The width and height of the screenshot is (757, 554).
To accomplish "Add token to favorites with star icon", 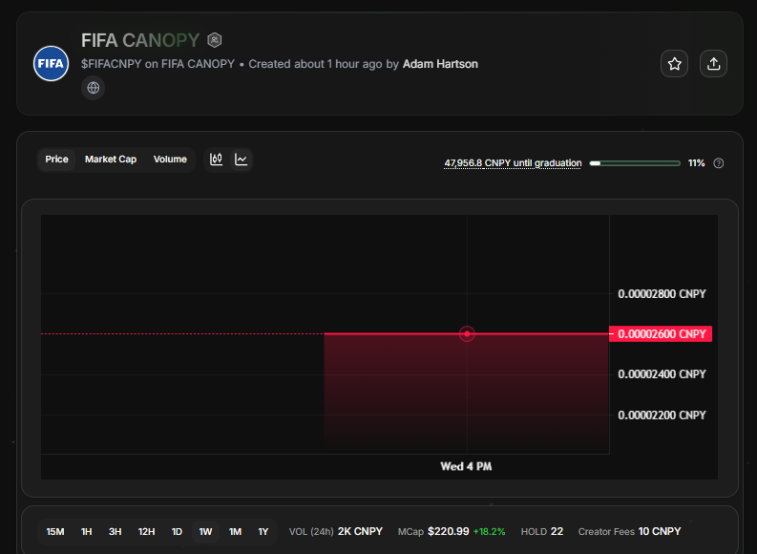I will 675,64.
